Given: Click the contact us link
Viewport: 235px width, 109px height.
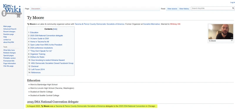Looking at the screenshot, I should (x=7, y=40).
